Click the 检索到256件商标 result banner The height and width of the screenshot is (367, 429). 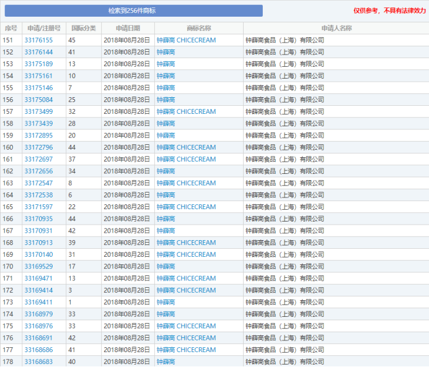point(134,11)
